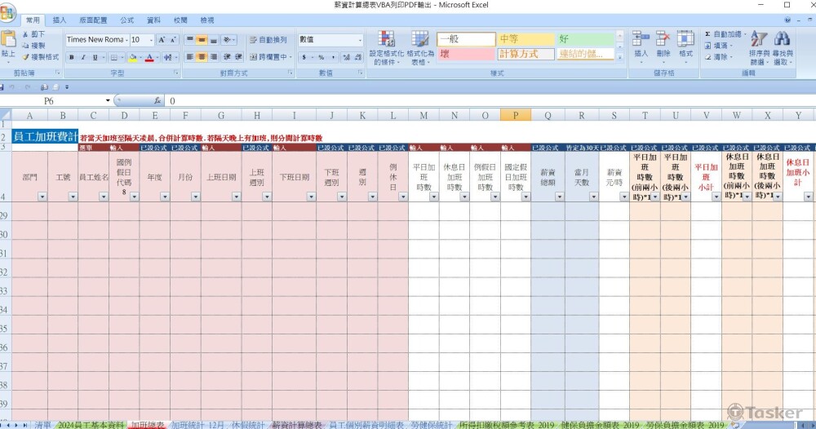Screen dimensions: 816x429
Task: Switch to the 公式 ribbon tab
Action: 126,20
